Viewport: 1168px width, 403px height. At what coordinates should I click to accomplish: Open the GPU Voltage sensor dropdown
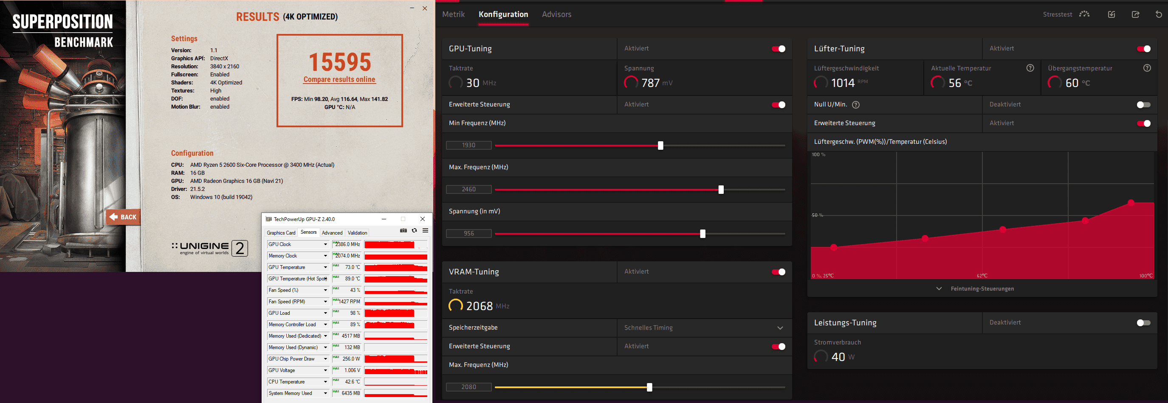point(325,370)
